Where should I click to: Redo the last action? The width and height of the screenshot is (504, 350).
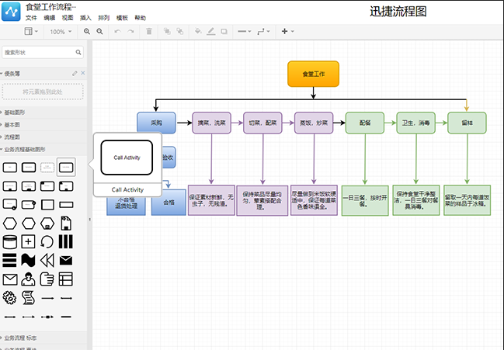pos(130,32)
